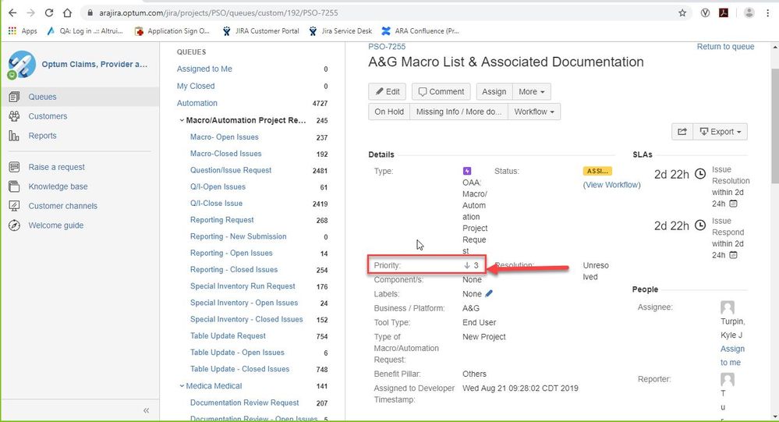Open the Adobe Acrobat extension icon
The height and width of the screenshot is (422, 779).
724,13
